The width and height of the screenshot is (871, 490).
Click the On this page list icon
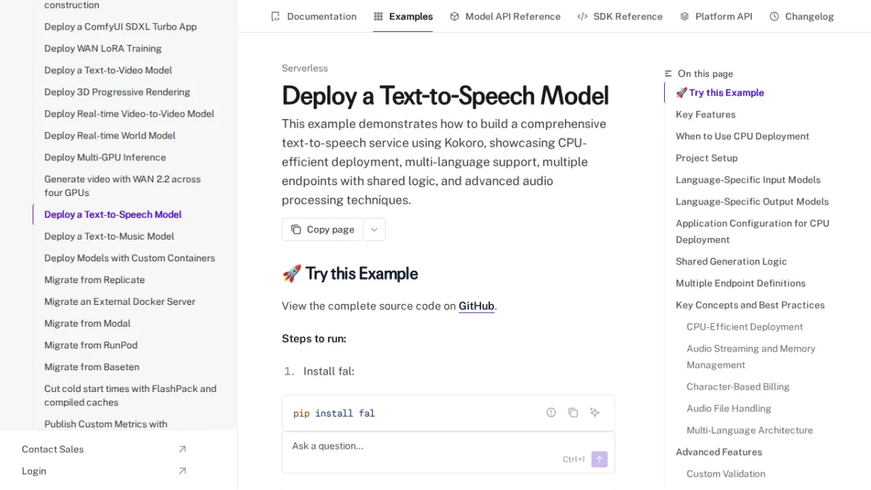668,73
